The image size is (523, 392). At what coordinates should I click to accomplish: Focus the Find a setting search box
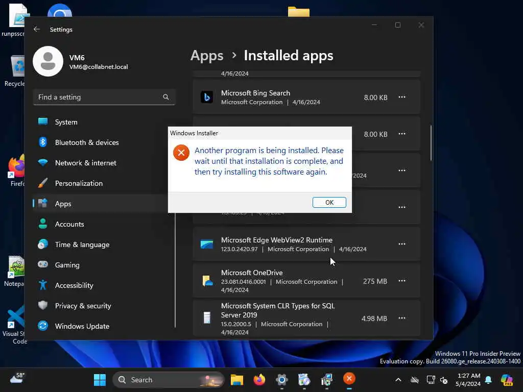[x=104, y=97]
